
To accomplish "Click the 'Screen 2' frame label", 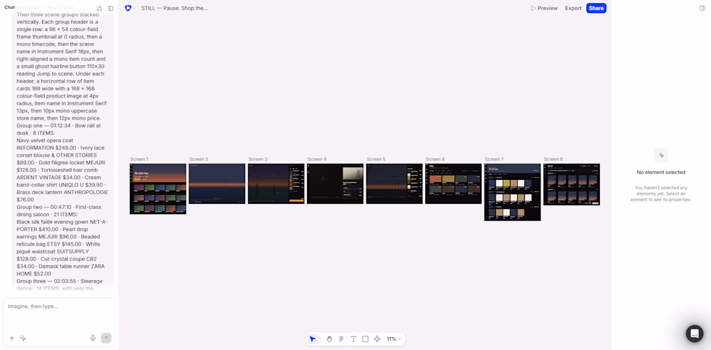I will [x=198, y=159].
